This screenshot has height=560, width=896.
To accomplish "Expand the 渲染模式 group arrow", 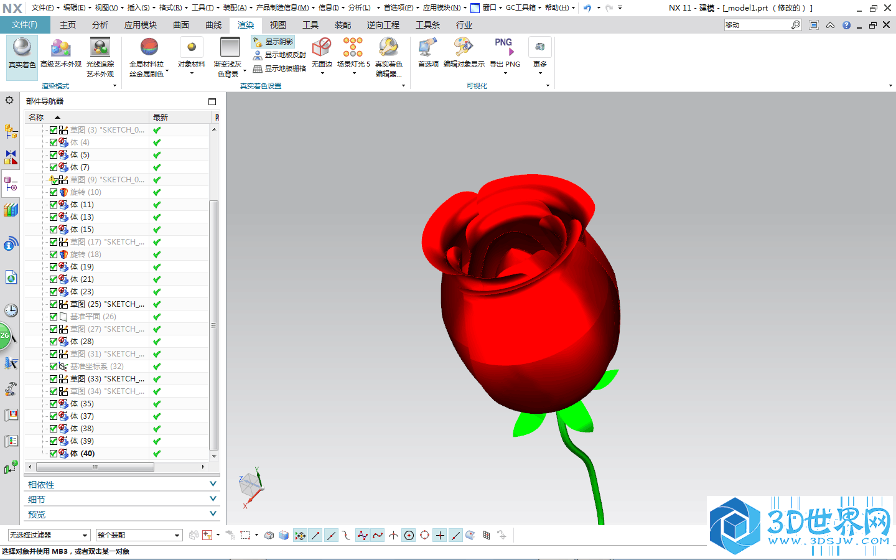I will (x=115, y=86).
